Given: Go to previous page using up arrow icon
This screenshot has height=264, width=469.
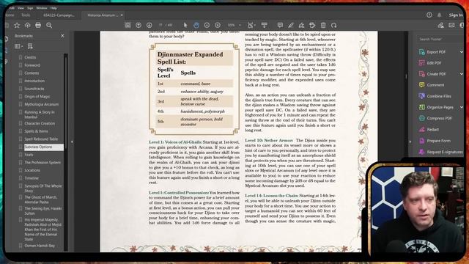Looking at the screenshot, I should [139, 25].
